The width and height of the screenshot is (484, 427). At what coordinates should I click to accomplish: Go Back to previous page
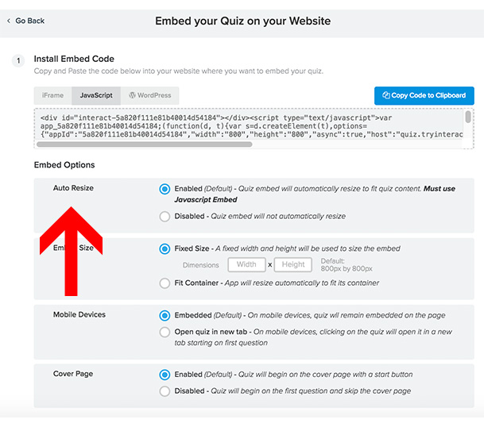coord(25,21)
